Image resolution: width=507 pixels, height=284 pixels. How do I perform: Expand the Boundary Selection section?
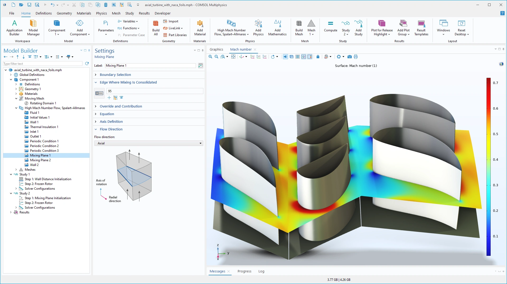click(115, 75)
